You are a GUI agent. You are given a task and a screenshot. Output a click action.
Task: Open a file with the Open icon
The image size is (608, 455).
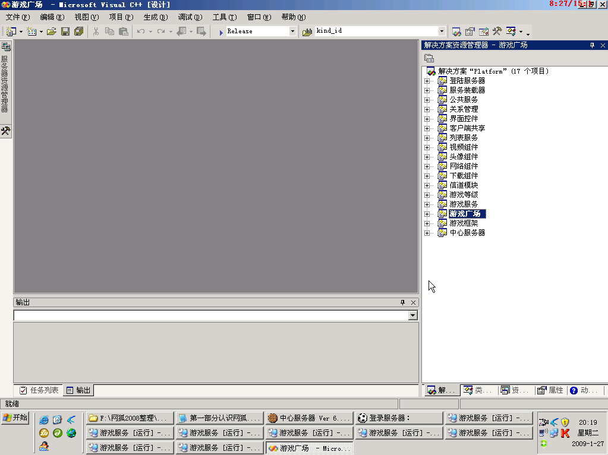pyautogui.click(x=52, y=31)
